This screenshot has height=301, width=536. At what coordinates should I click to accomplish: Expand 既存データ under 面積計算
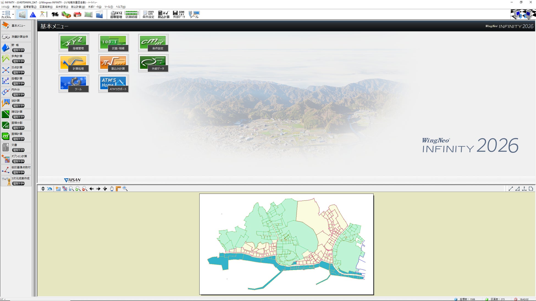[18, 139]
